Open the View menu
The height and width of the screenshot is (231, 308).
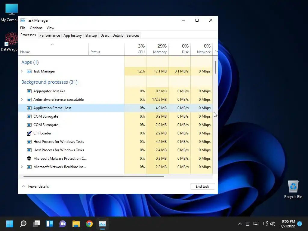pyautogui.click(x=50, y=28)
